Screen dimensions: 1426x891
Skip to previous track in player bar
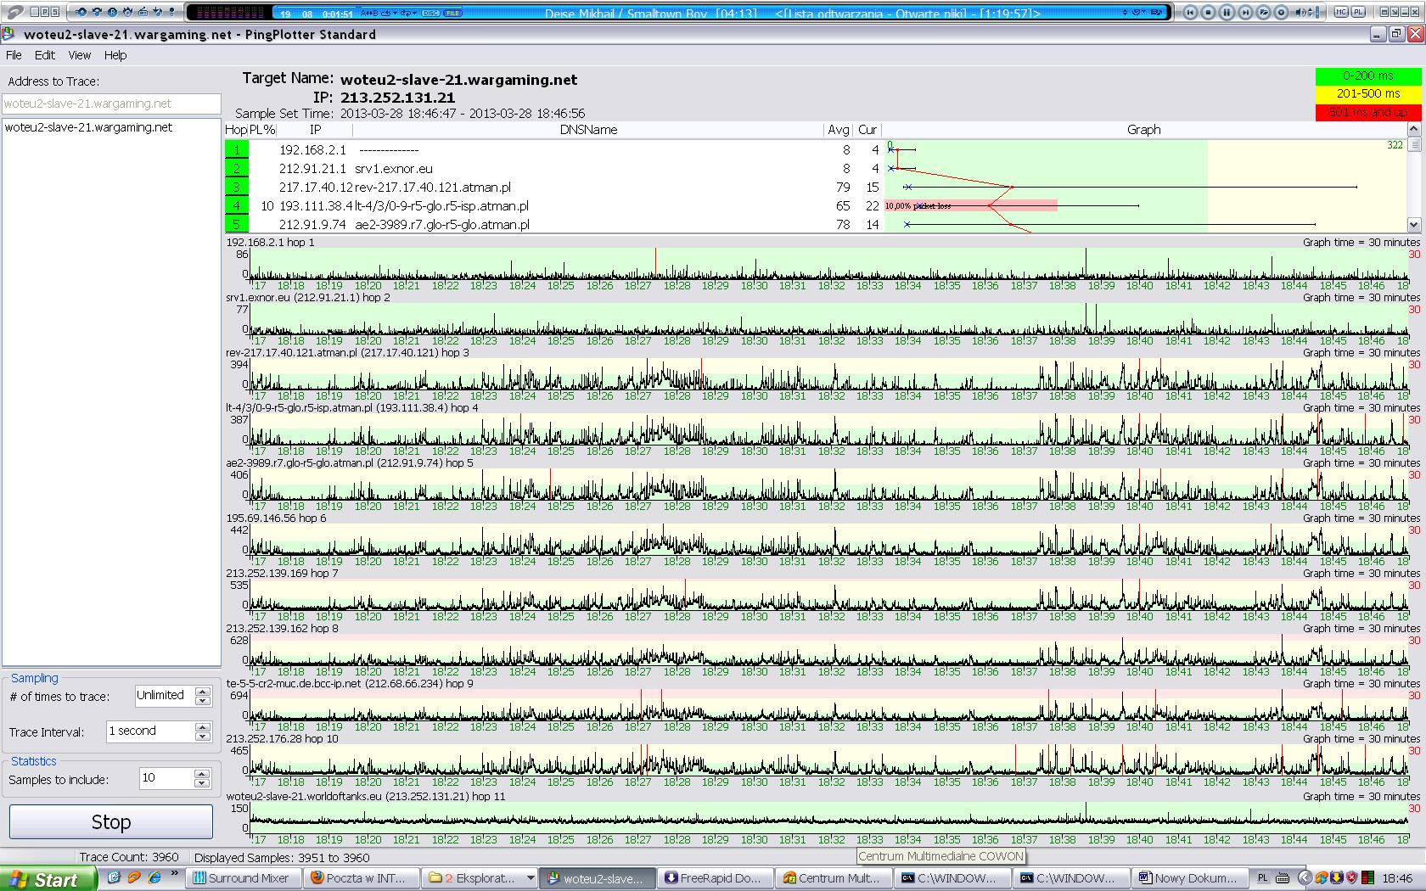(1191, 12)
